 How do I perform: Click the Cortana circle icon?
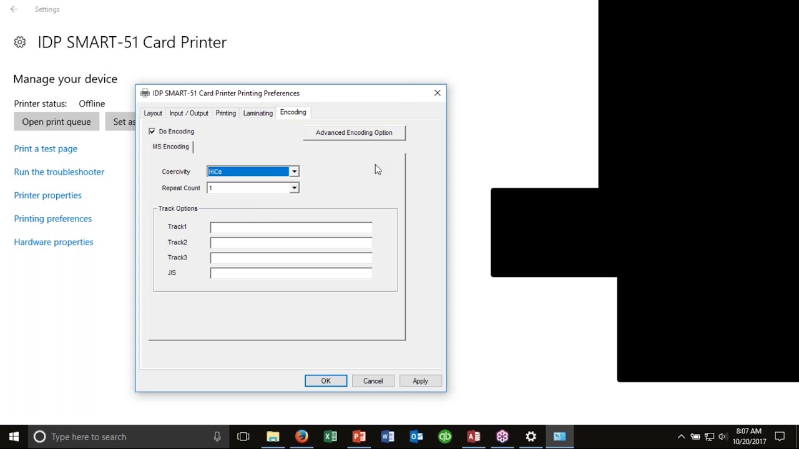39,437
